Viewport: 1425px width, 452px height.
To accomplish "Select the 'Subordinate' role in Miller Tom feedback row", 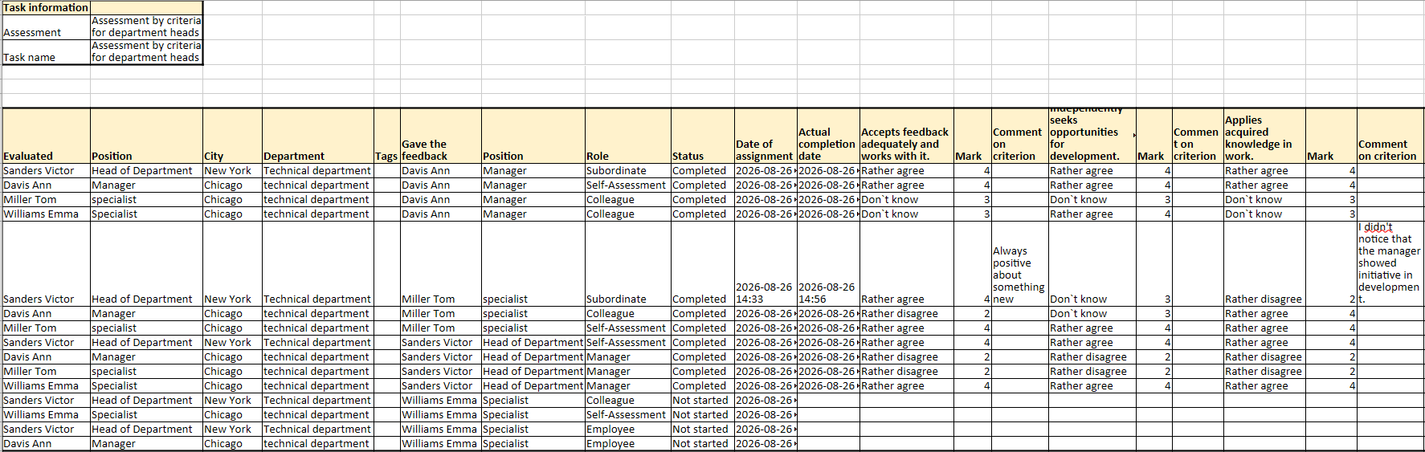I will [628, 264].
